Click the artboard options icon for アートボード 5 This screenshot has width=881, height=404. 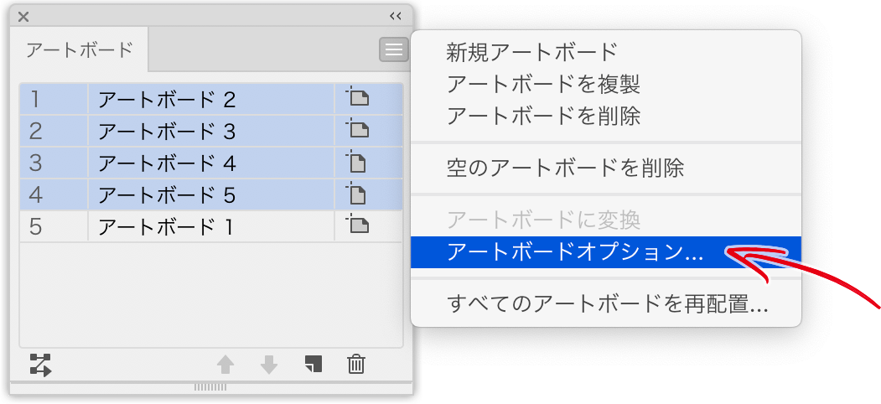(357, 194)
